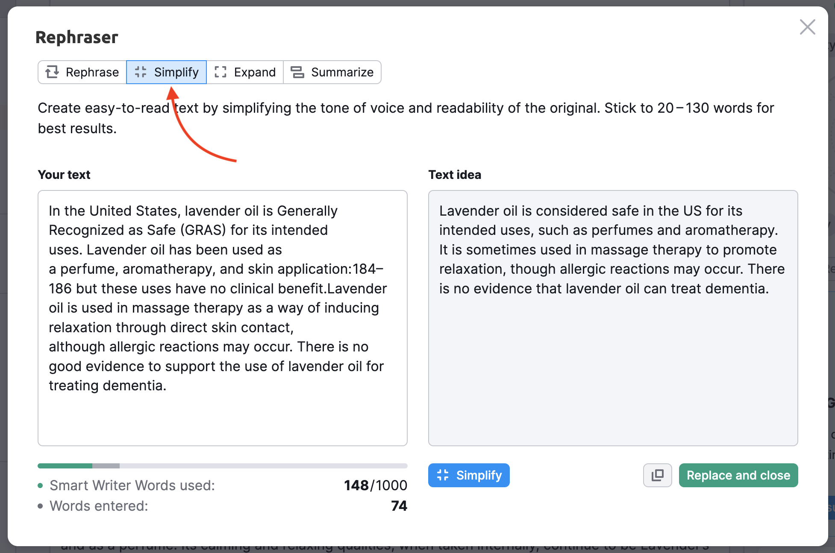
Task: Select the Simplify mode in the toolbar
Action: 166,72
